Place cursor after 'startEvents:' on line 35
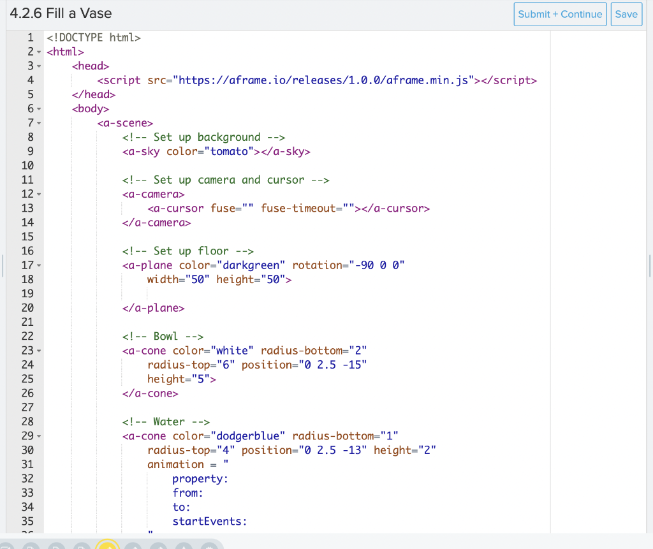653x549 pixels. click(x=248, y=522)
